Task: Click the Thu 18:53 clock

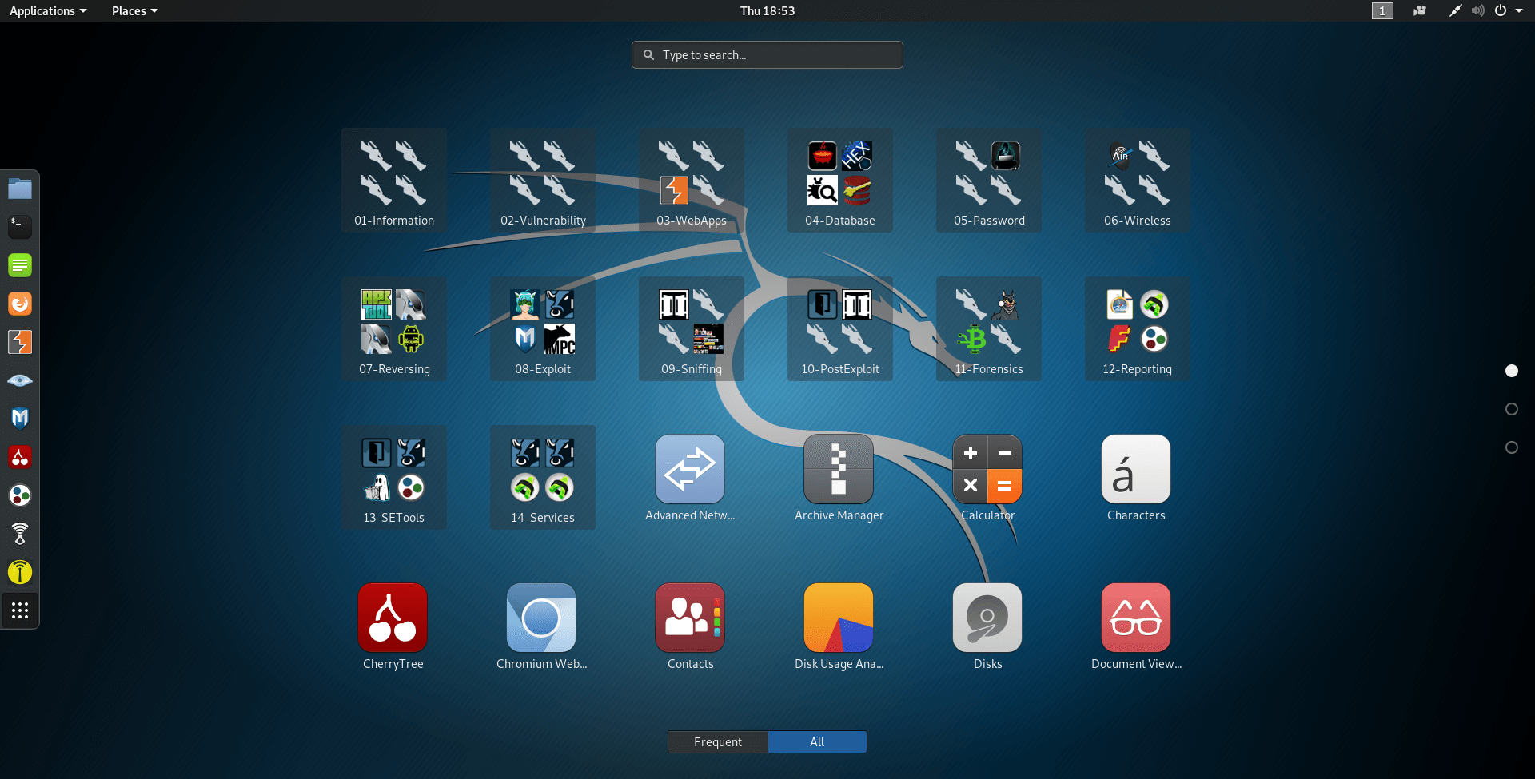Action: [x=767, y=10]
